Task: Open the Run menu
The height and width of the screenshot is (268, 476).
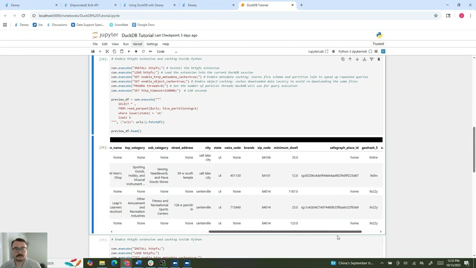Action: [x=126, y=44]
